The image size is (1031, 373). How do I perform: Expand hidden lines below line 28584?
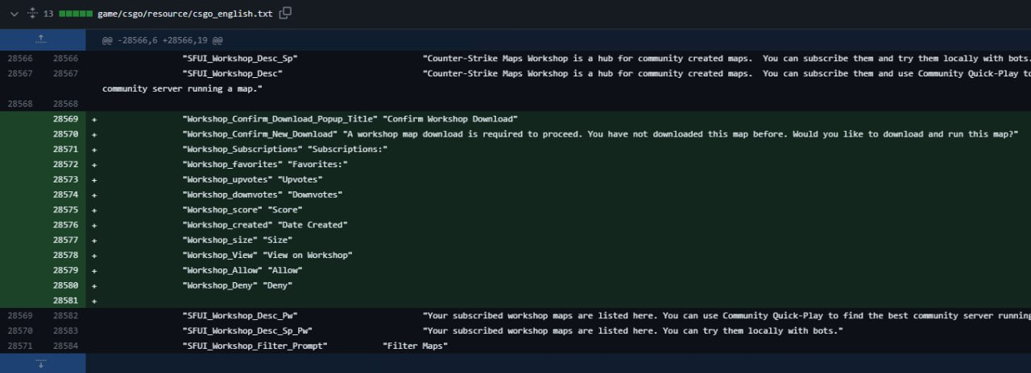coord(42,363)
